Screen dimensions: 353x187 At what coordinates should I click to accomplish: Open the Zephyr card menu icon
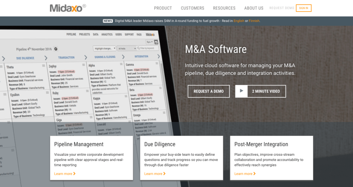(x=83, y=65)
